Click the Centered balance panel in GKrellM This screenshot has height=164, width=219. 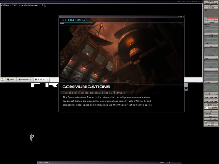[x=211, y=114]
